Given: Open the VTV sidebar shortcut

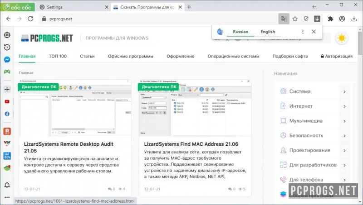Looking at the screenshot, I should (7, 143).
